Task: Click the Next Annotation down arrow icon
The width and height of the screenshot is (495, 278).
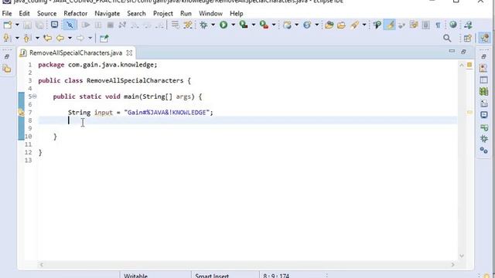Action: 6,38
